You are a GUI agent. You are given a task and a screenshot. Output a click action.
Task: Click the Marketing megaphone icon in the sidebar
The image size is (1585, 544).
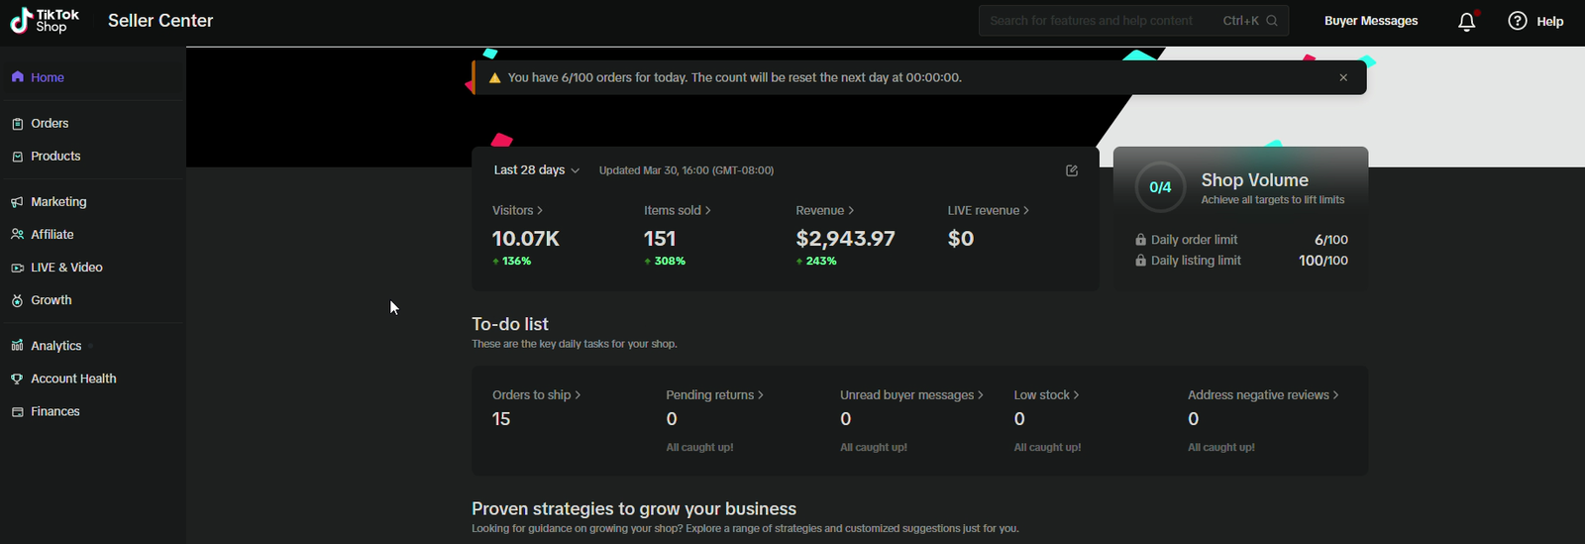coord(17,202)
